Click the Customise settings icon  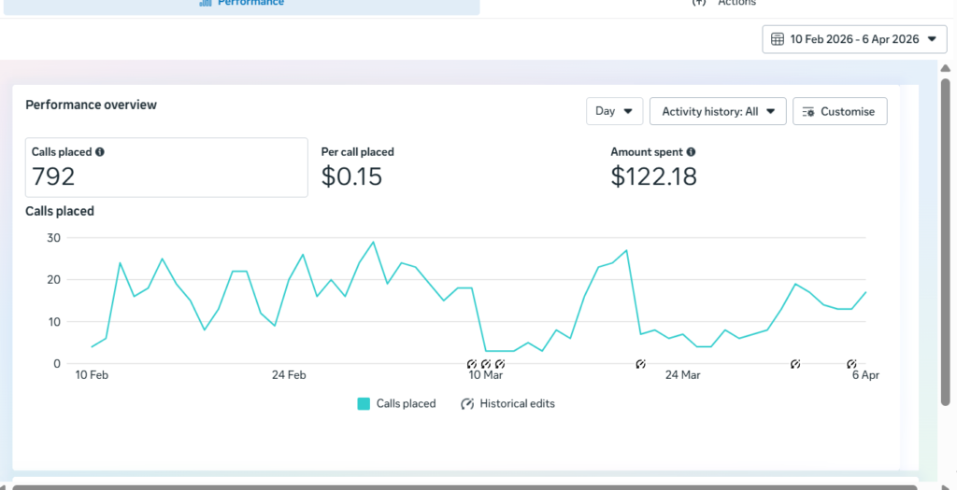tap(808, 111)
